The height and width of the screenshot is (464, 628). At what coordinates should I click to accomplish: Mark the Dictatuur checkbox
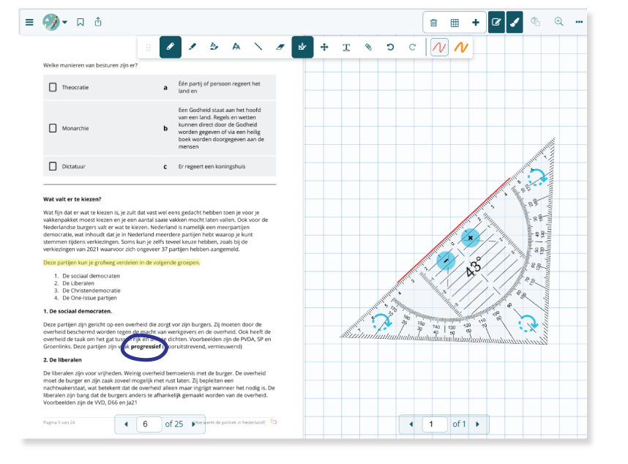[53, 166]
